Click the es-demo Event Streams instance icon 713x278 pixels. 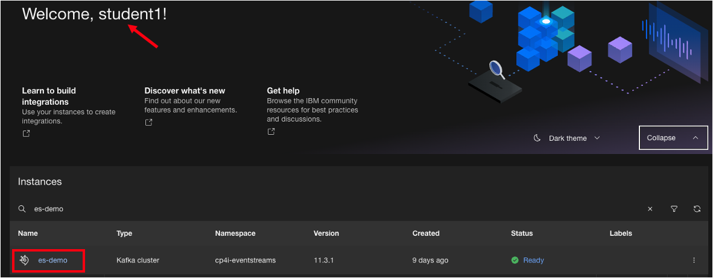pyautogui.click(x=24, y=260)
